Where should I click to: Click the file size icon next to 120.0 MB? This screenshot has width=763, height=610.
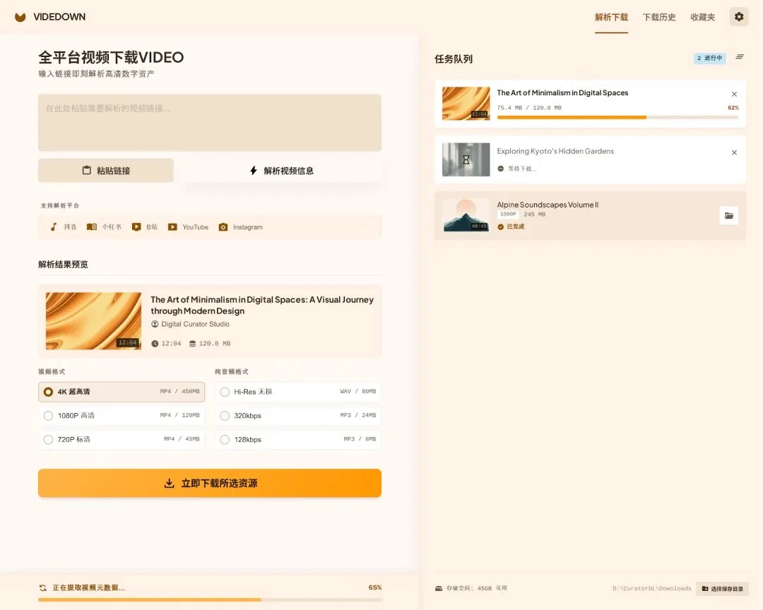pyautogui.click(x=193, y=343)
